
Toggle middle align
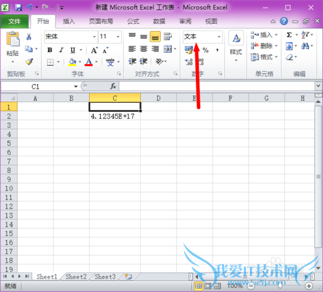[x=143, y=36]
